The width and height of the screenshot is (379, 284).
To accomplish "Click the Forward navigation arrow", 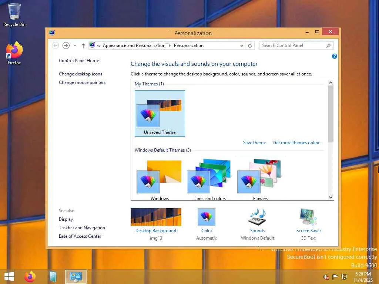I will [x=66, y=45].
